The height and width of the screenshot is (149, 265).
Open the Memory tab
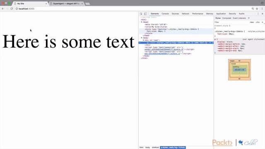(210, 14)
